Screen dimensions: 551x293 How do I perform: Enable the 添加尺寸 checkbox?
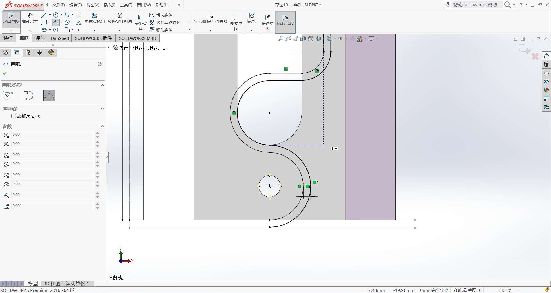pyautogui.click(x=14, y=116)
